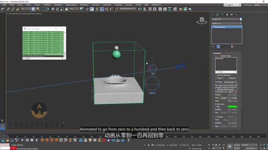The height and width of the screenshot is (150, 268).
Task: Open the Reference Coordinate System dropdown
Action: (74, 9)
